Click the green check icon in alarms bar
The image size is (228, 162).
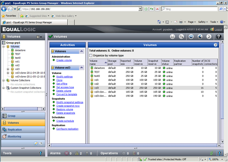211,153
